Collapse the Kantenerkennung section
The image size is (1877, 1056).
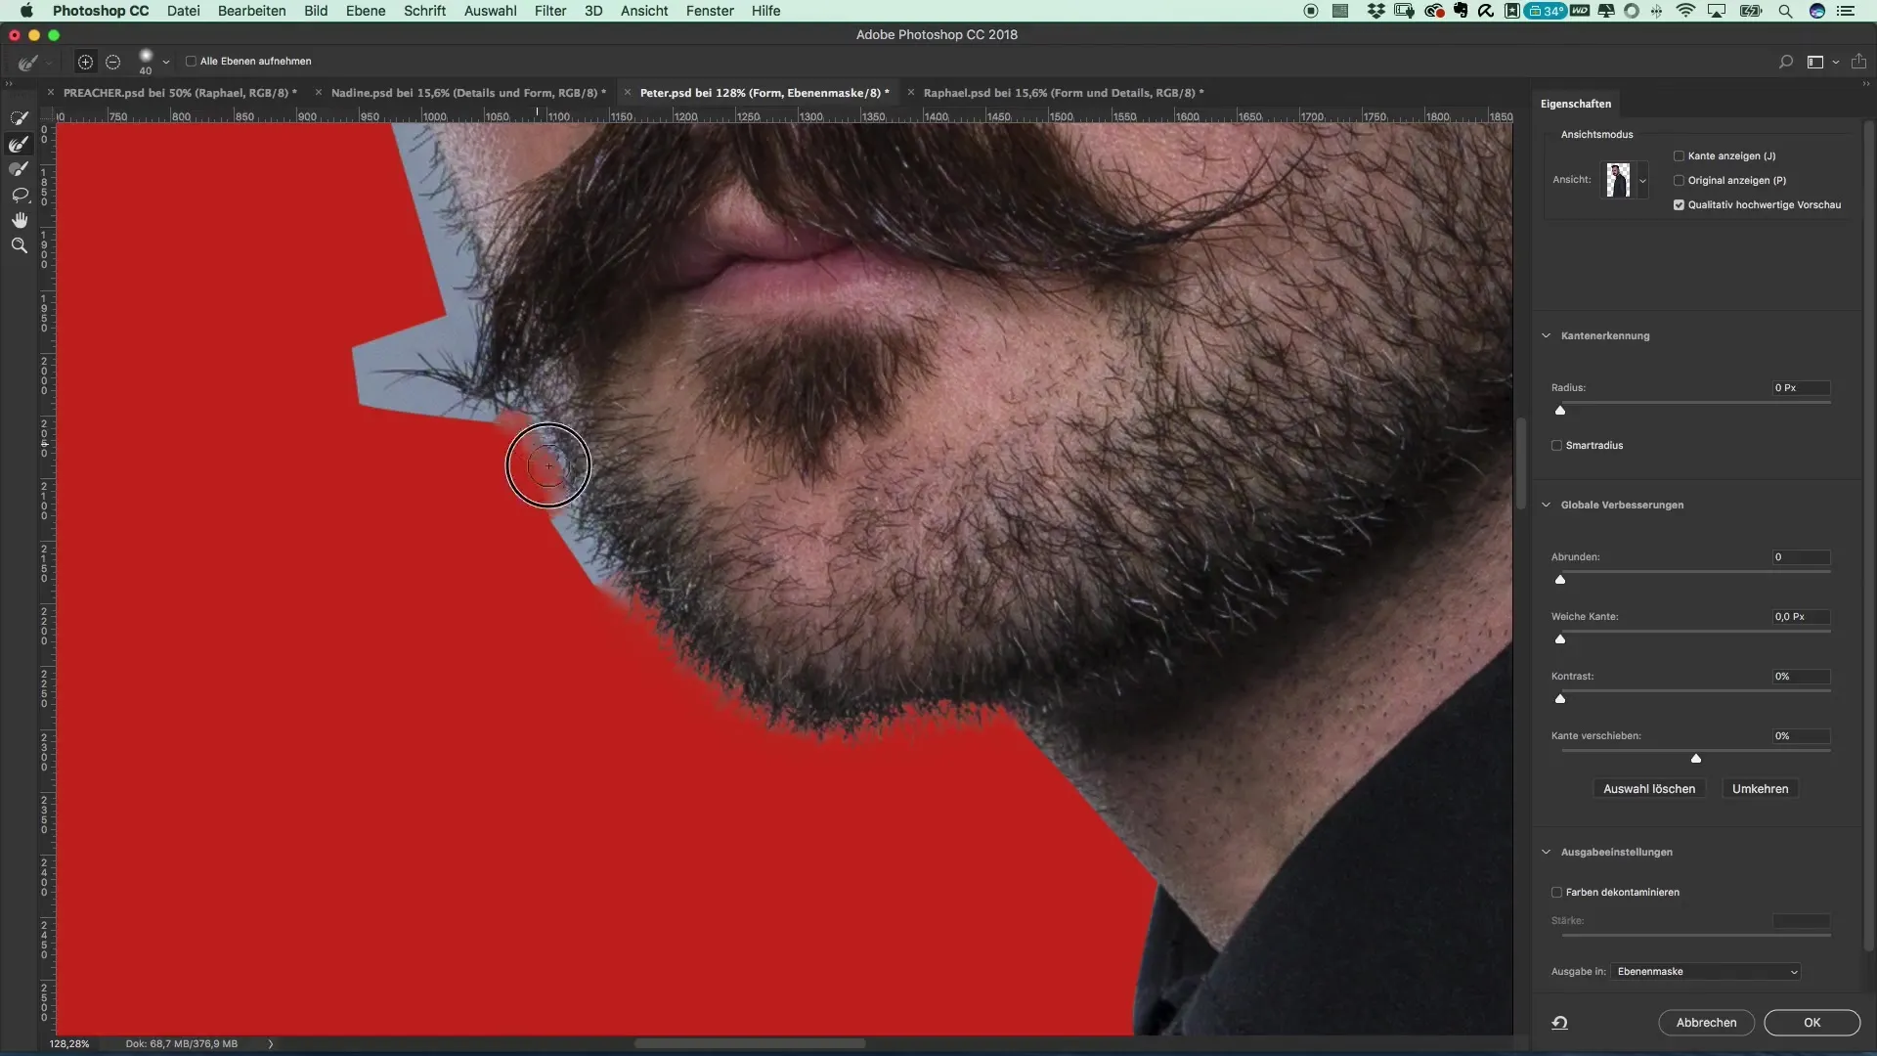click(x=1546, y=336)
